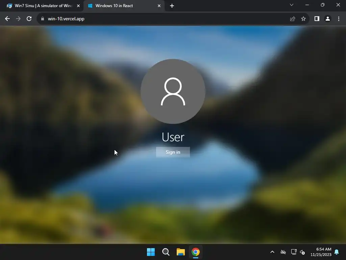Switch to the Win7 Simu tab
This screenshot has width=346, height=260.
42,6
